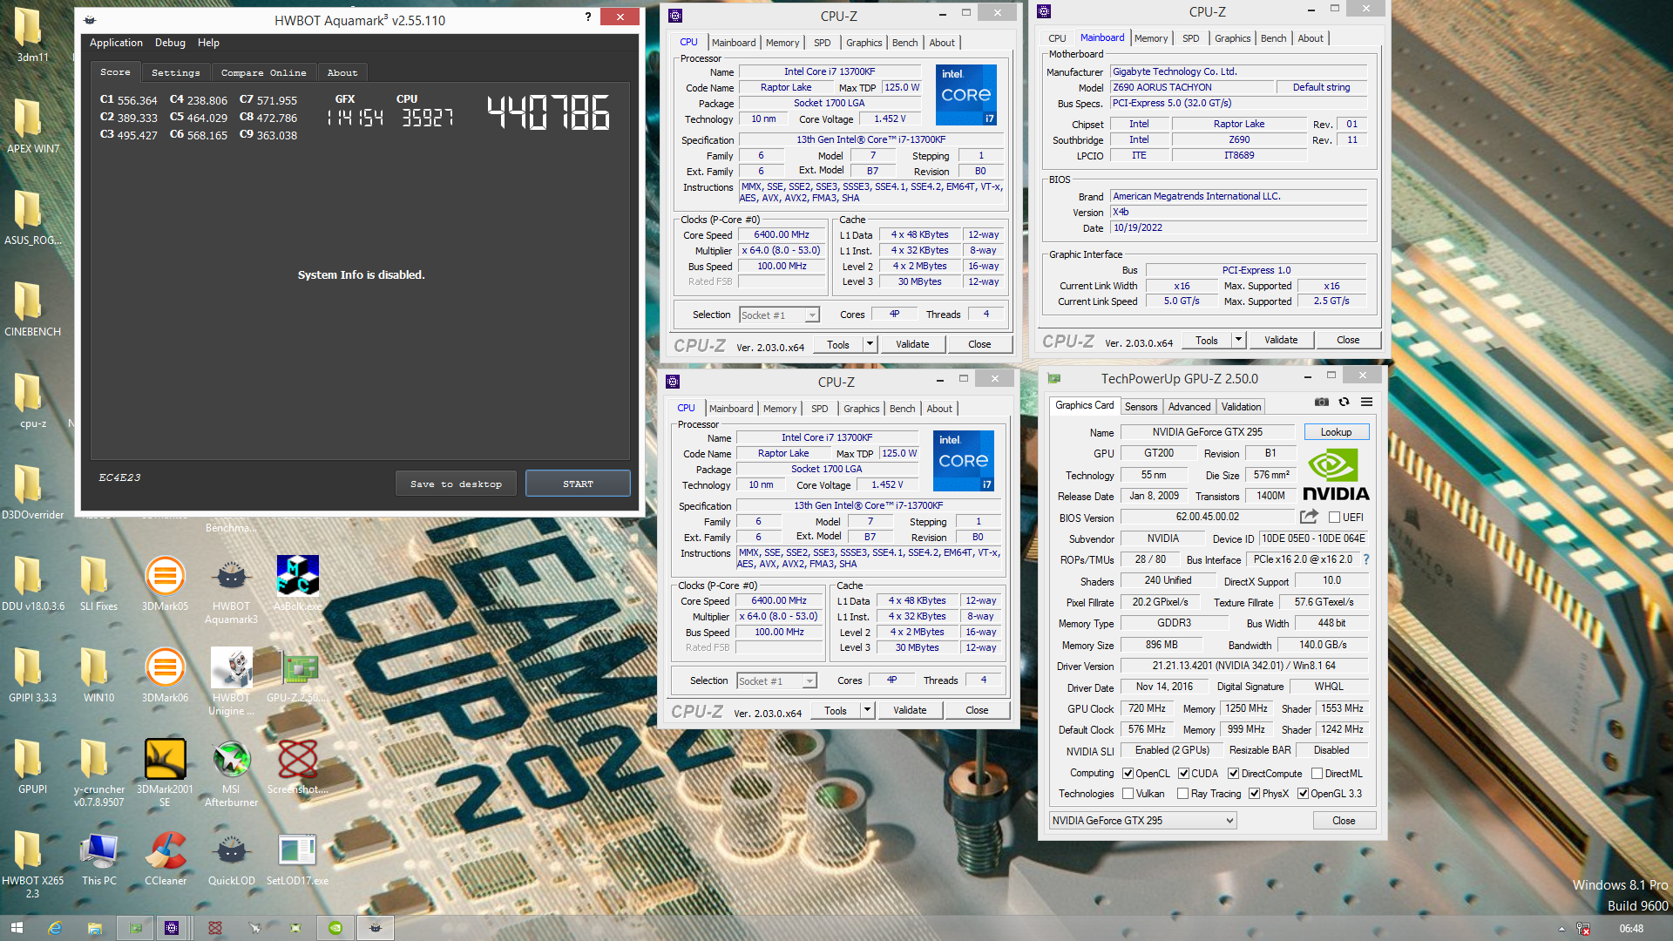Click the Lookup button in GPU-Z
The height and width of the screenshot is (941, 1673).
point(1336,432)
